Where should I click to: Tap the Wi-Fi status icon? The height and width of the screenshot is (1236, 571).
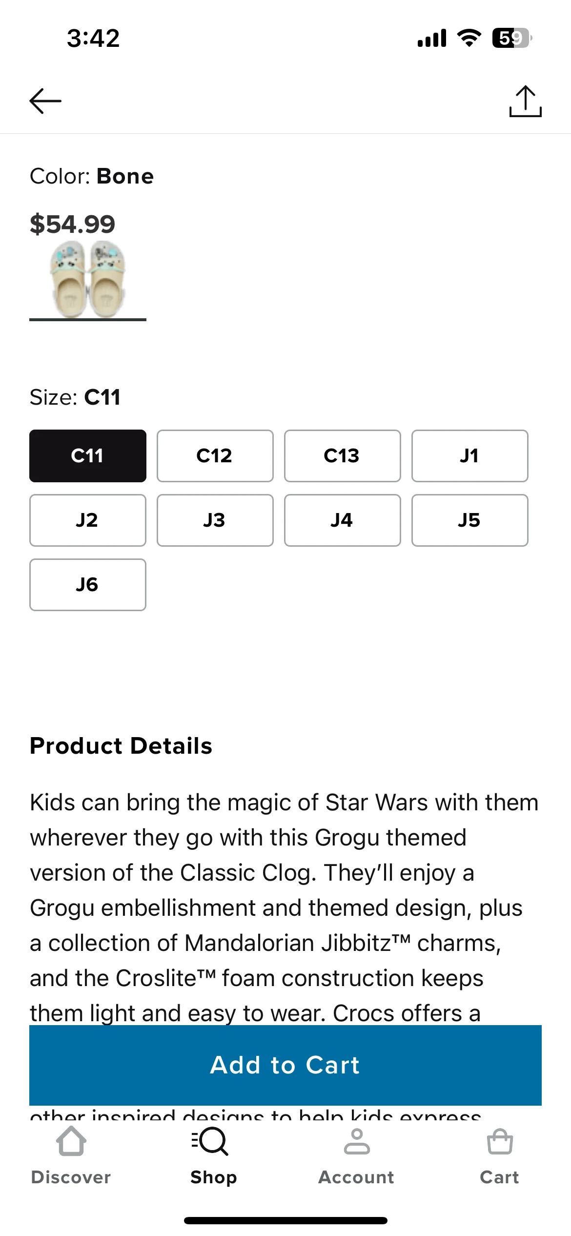pos(469,38)
